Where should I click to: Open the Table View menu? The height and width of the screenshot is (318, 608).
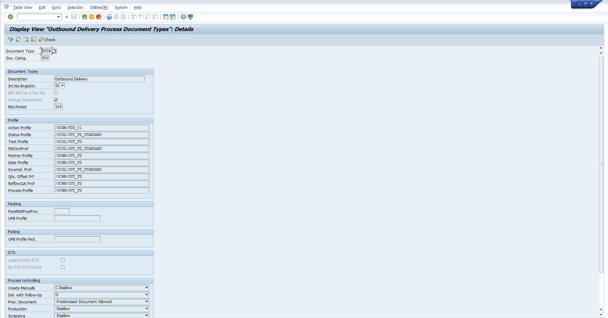click(22, 7)
